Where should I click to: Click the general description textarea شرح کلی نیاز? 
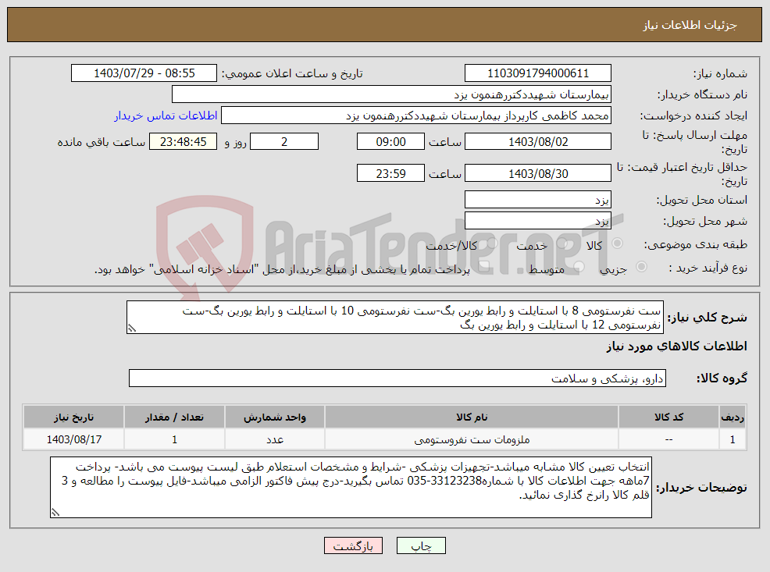click(395, 318)
